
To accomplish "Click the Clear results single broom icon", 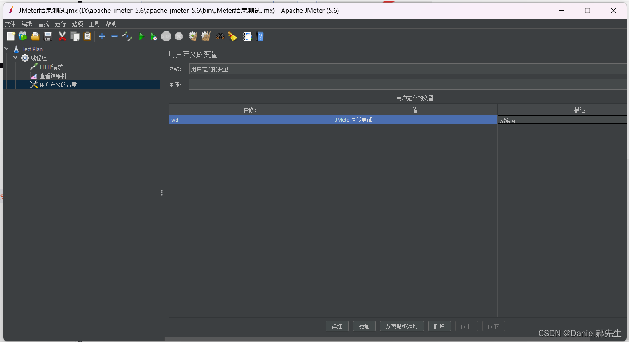I will click(x=193, y=36).
